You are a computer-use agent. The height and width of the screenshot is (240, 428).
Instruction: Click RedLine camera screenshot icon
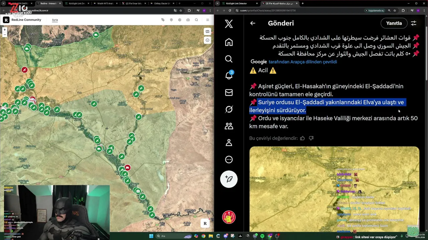point(188,20)
